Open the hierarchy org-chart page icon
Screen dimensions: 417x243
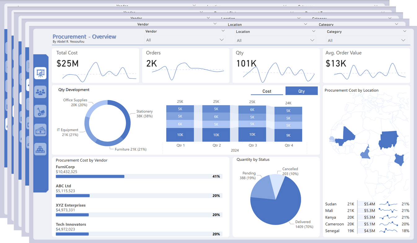pyautogui.click(x=40, y=150)
